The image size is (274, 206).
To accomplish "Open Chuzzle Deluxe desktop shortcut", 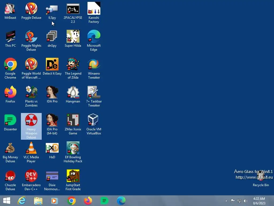I will click(10, 180).
